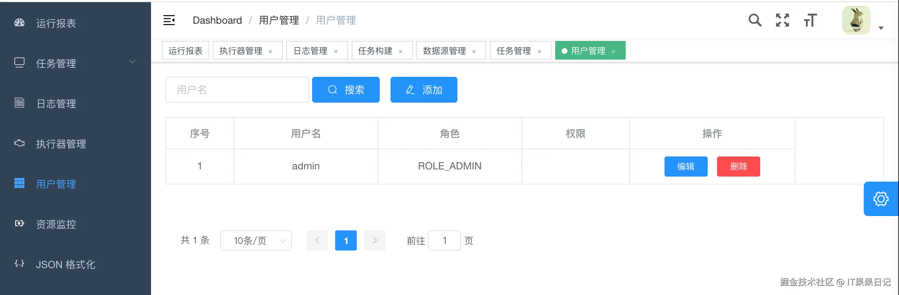Click the 日志管理 document icon
The image size is (899, 295).
19,103
